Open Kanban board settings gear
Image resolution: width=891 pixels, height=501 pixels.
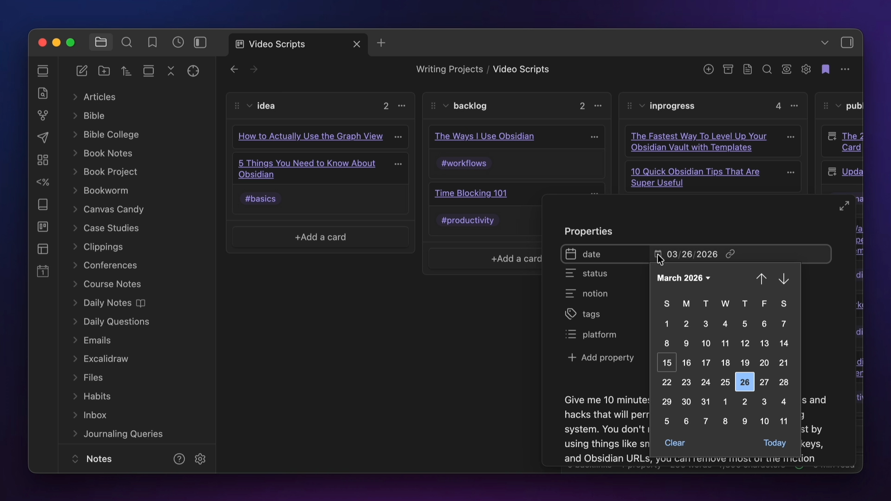806,70
